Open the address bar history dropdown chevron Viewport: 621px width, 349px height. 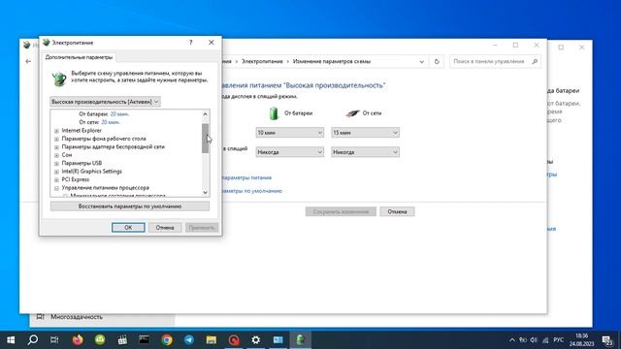coord(421,62)
